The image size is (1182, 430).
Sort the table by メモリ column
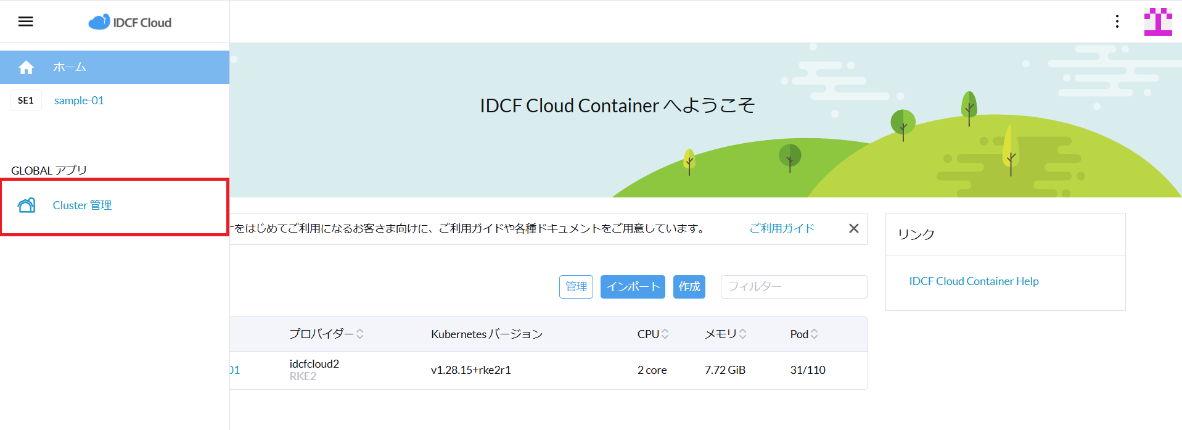pos(726,334)
